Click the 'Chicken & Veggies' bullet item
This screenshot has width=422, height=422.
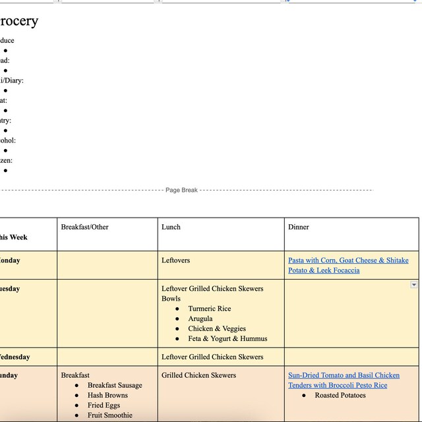pos(217,328)
